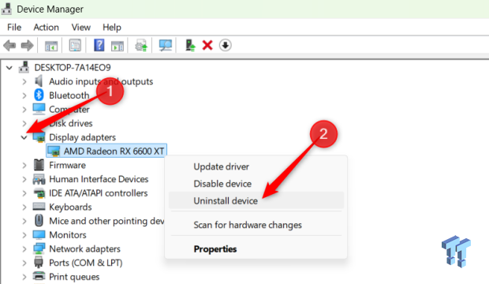Image resolution: width=489 pixels, height=284 pixels.
Task: Click the DESKTOP-7A14EO9 computer icon
Action: [x=24, y=67]
